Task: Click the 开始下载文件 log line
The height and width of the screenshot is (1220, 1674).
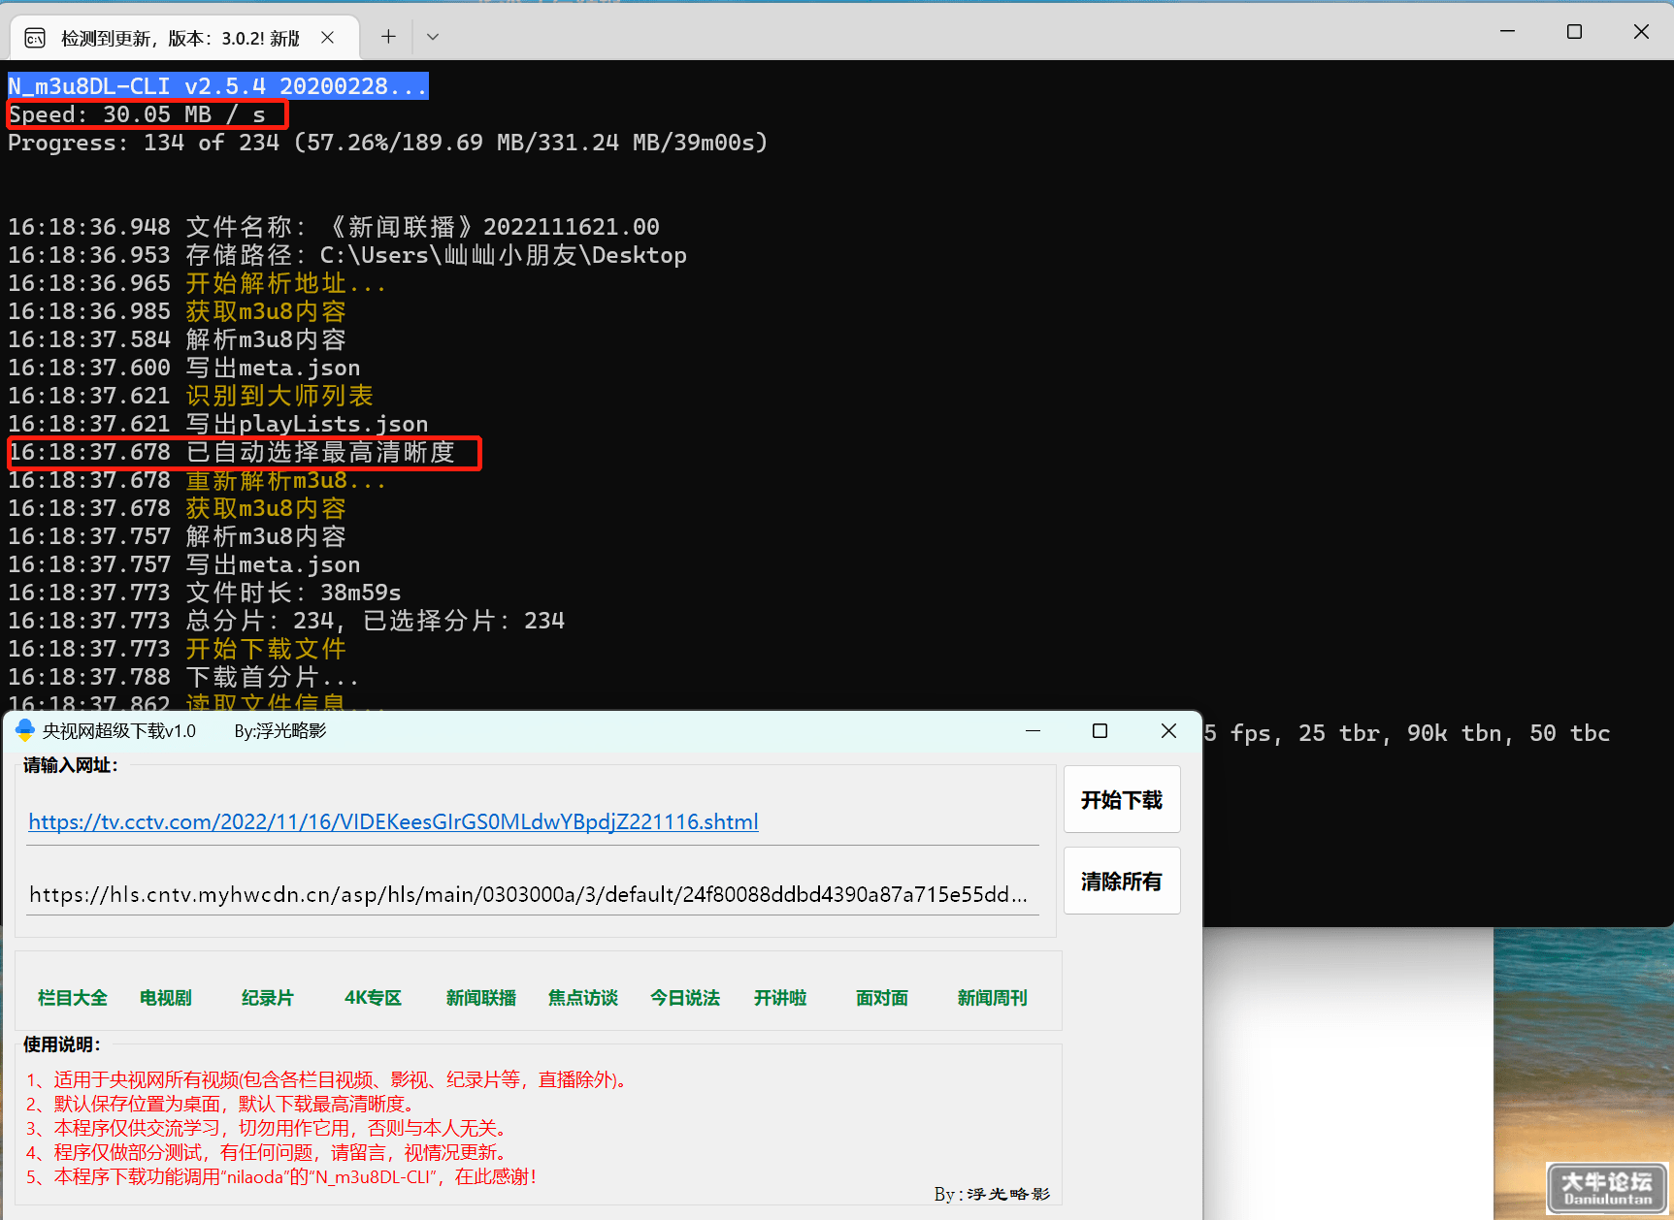Action: (x=178, y=649)
